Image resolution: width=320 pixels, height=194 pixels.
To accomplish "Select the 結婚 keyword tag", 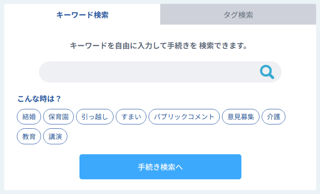I will 29,117.
